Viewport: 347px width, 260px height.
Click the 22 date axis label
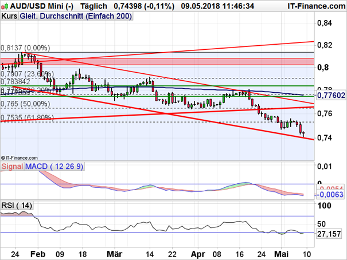pos(172,254)
